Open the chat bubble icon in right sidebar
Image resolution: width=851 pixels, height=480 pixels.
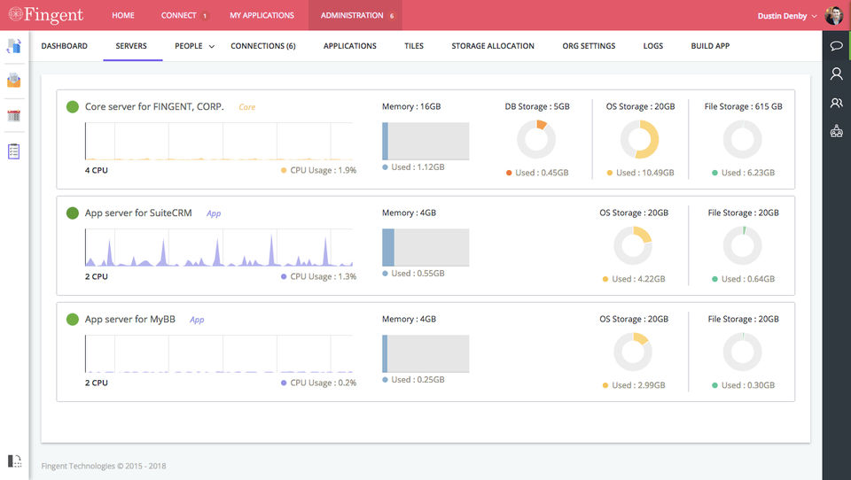[836, 45]
